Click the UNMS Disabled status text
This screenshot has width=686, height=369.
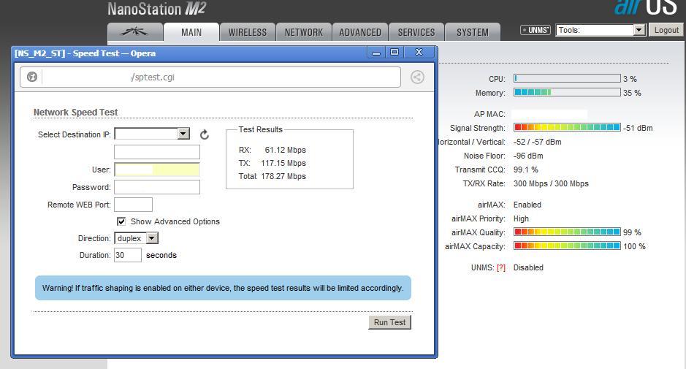[x=528, y=267]
